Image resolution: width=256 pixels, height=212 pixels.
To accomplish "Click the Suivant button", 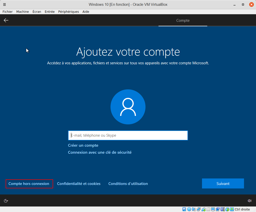I will coord(223,183).
